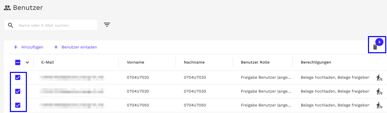This screenshot has width=387, height=113.
Task: Sort by E-Mail column header
Action: click(x=48, y=62)
